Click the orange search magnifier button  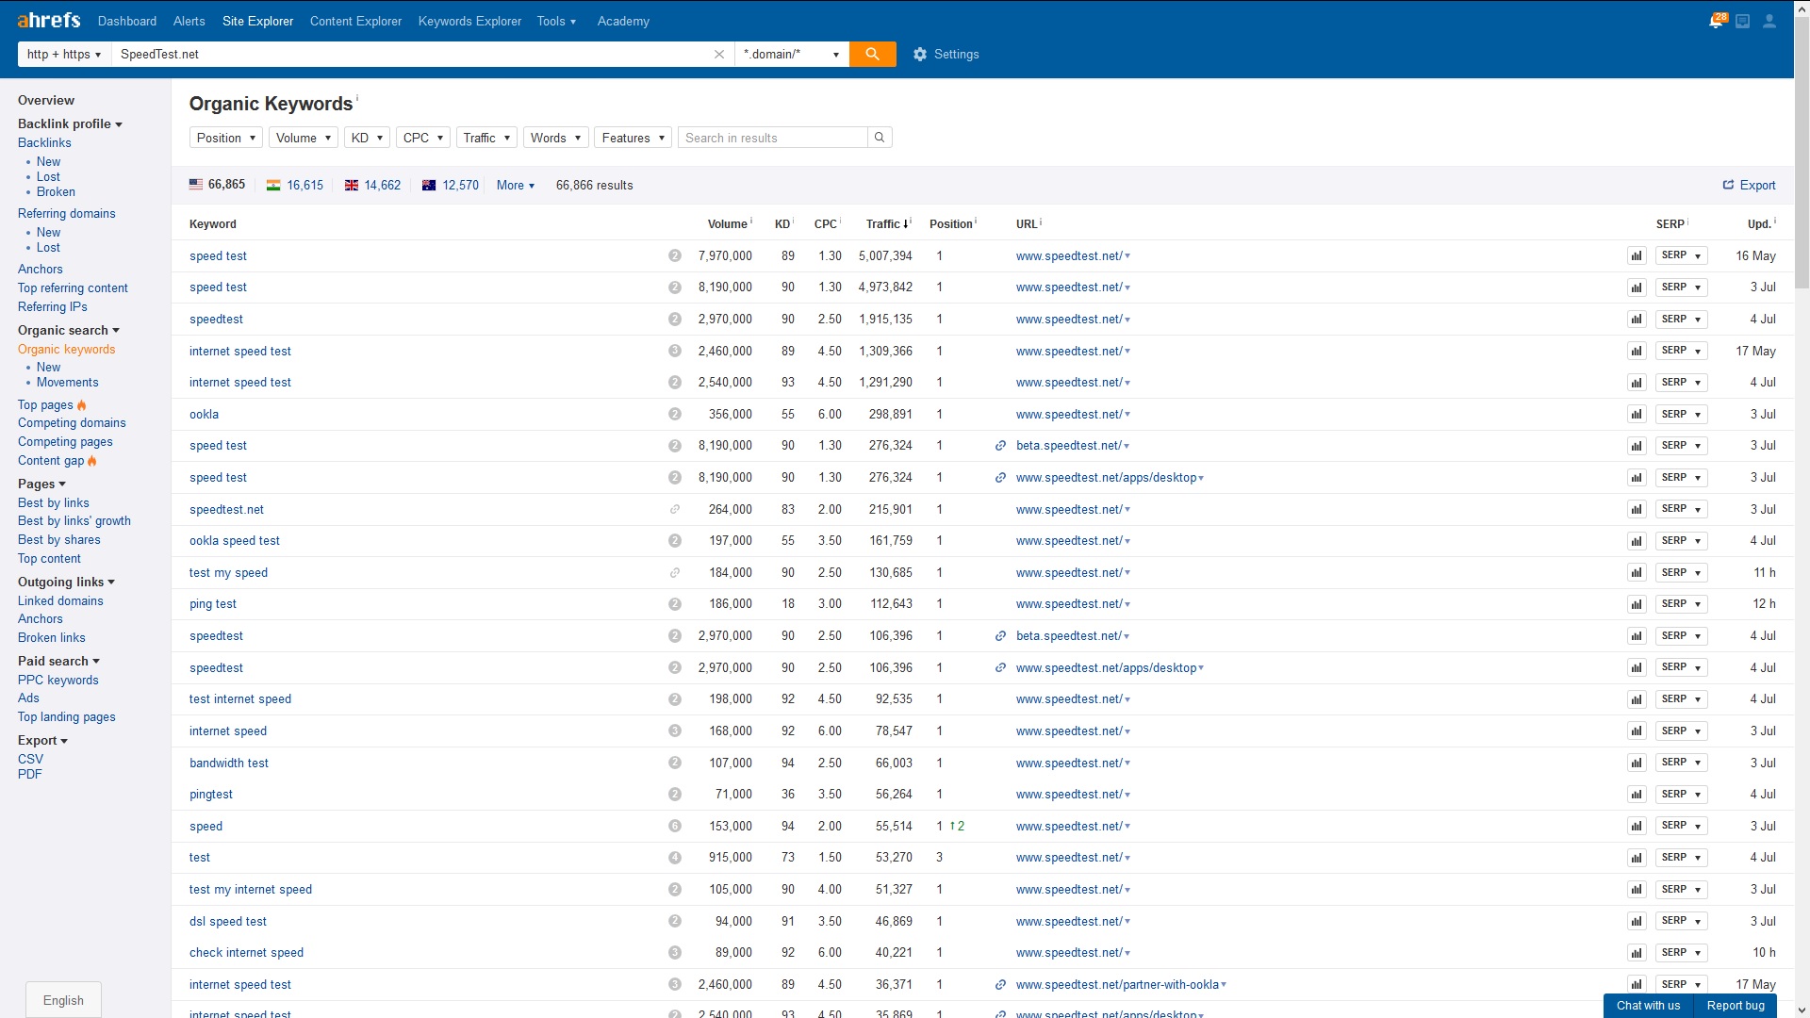tap(872, 55)
